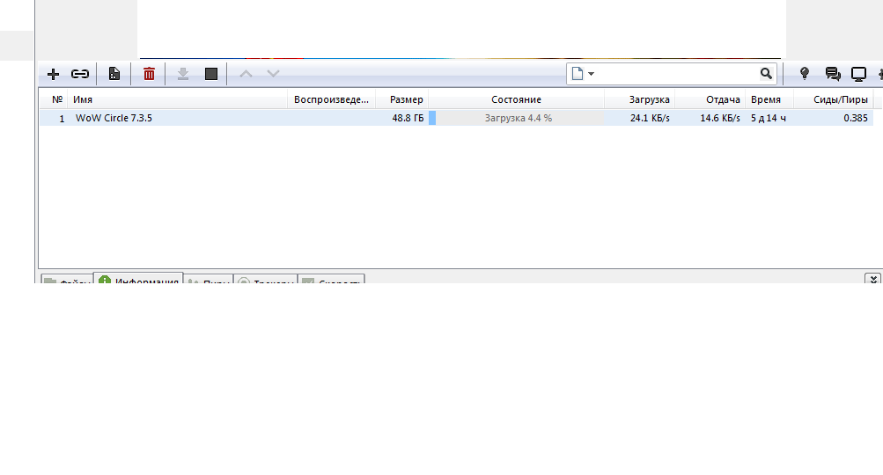
Task: Open the Трекеры tab
Action: click(x=265, y=281)
